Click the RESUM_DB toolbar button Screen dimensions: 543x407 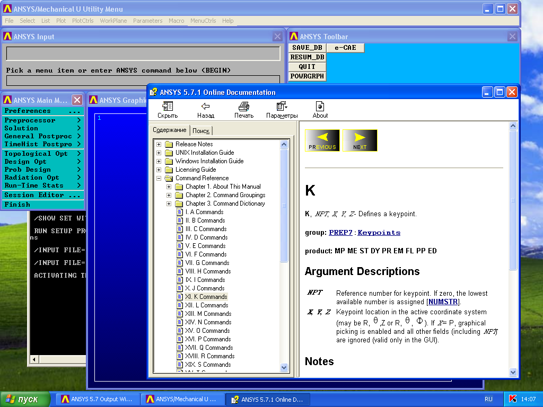(307, 57)
